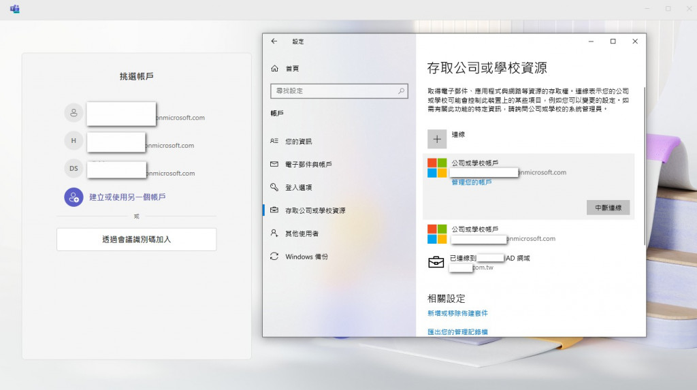
Task: Click Microsoft logo of the selected work account
Action: (x=437, y=167)
